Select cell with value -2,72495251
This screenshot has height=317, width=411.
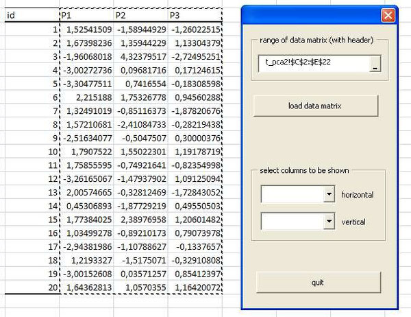195,56
